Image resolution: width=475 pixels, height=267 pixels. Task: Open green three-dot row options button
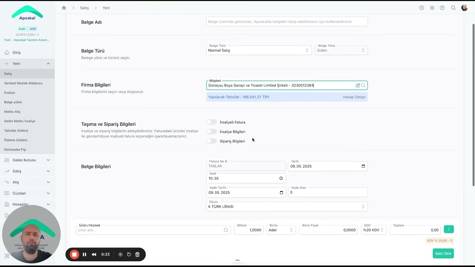(x=449, y=230)
